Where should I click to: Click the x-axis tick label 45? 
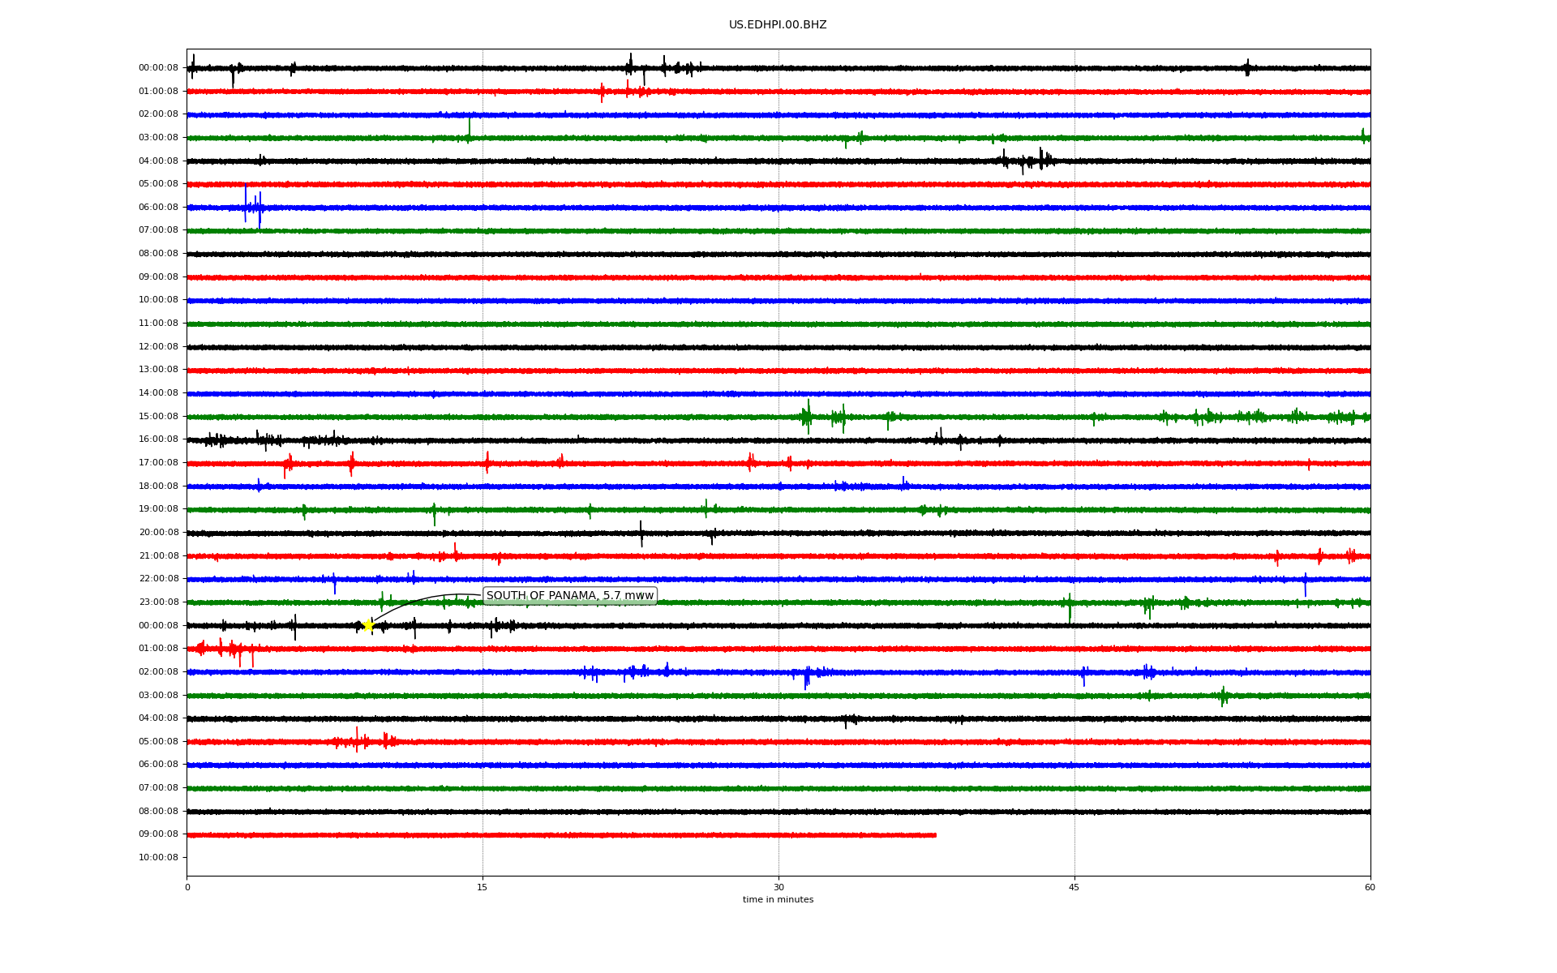click(1074, 888)
